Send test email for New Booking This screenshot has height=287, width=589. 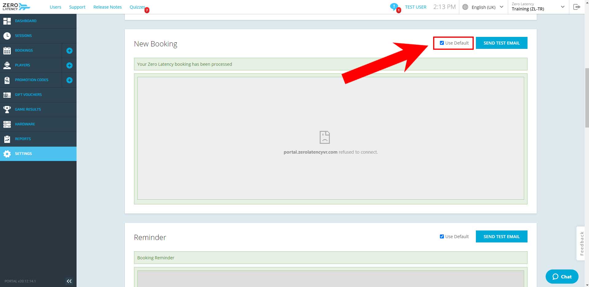[501, 43]
